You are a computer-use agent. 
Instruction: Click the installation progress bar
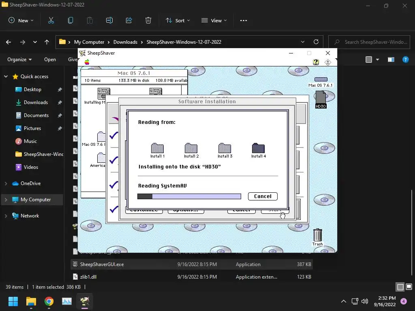[x=189, y=196]
